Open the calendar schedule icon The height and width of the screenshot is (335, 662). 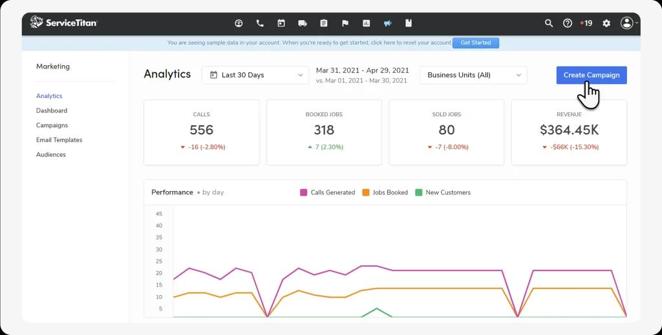(x=281, y=23)
